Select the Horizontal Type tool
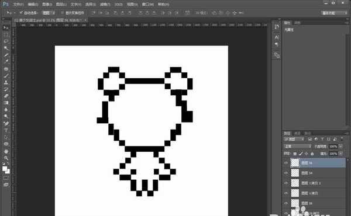 coord(6,130)
